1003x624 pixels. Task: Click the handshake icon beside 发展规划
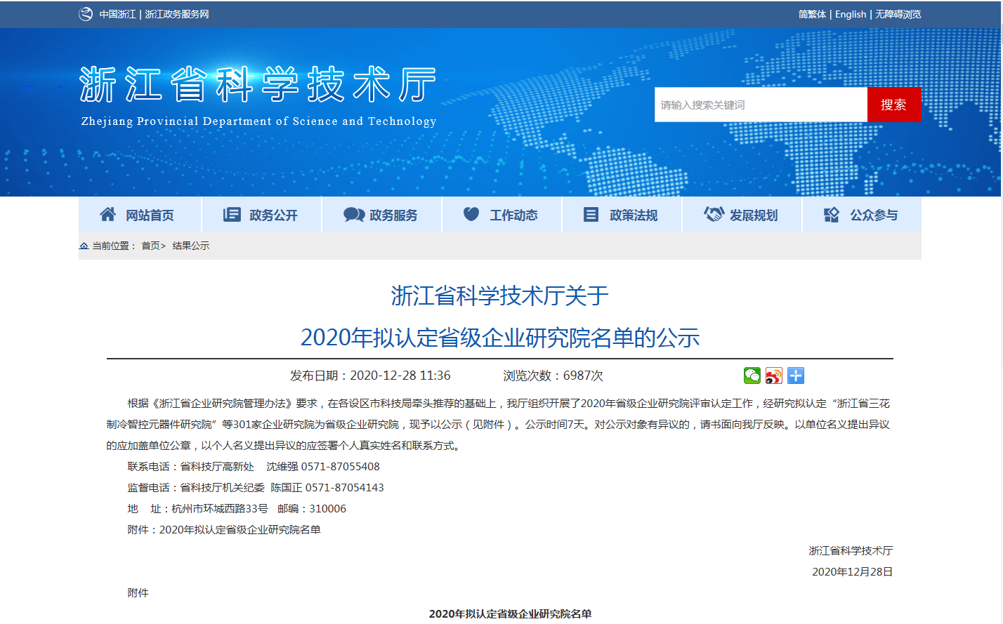click(x=714, y=214)
